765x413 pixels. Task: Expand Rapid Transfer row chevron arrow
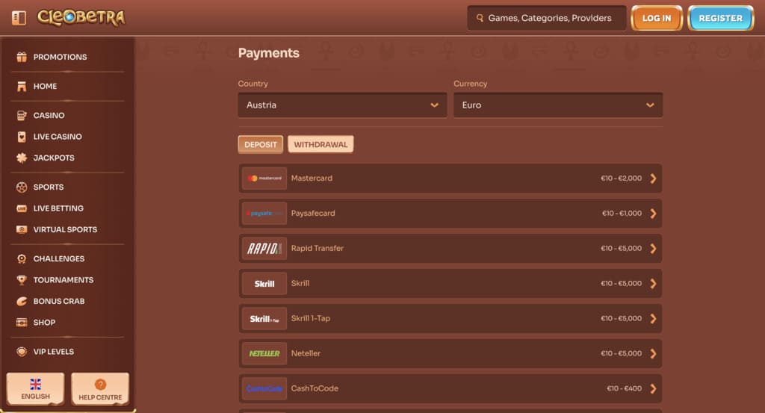pos(653,249)
